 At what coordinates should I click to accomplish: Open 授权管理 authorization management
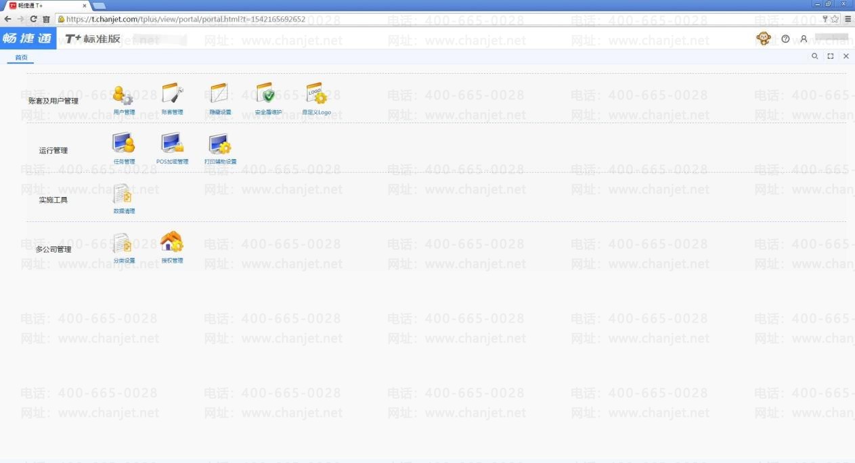pos(172,248)
